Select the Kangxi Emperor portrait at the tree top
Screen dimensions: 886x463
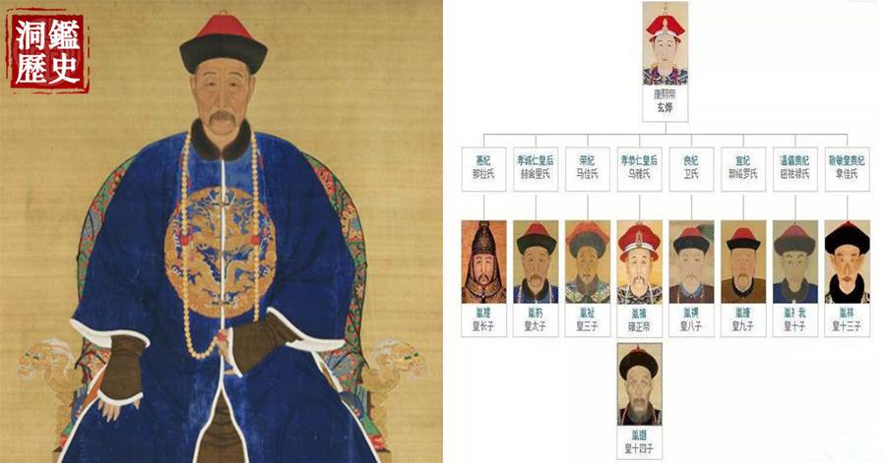pyautogui.click(x=665, y=43)
